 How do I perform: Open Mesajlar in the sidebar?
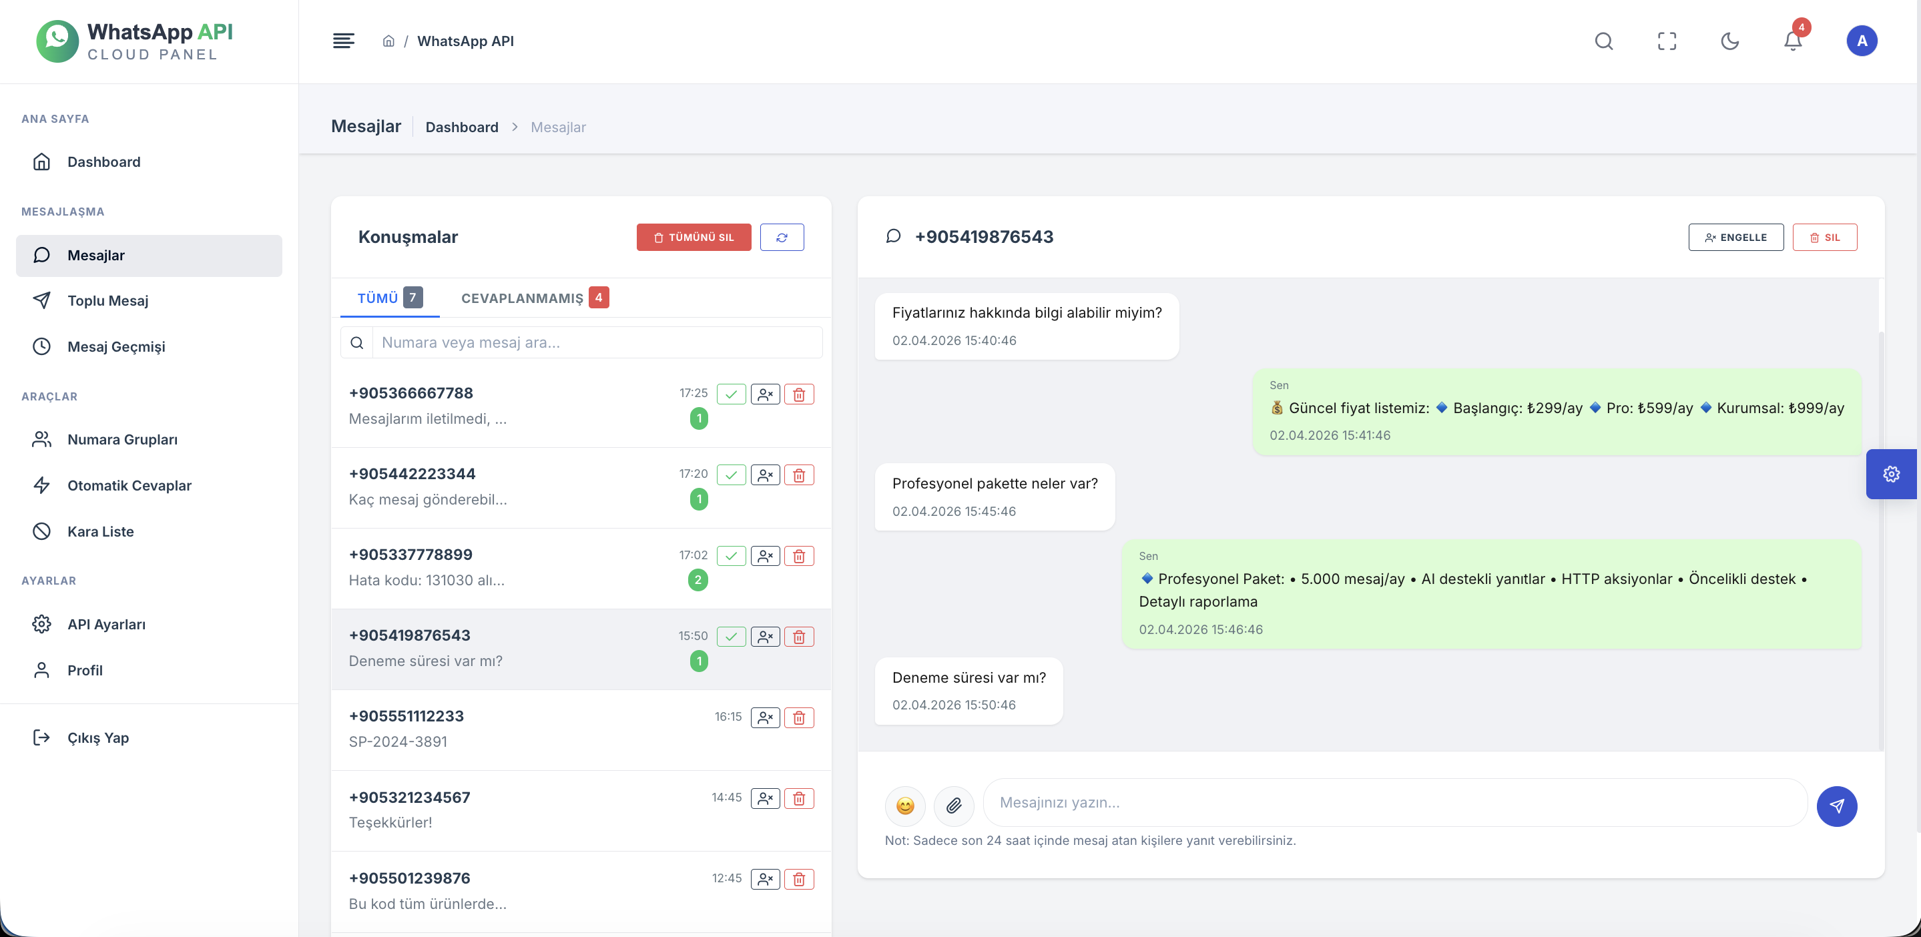pyautogui.click(x=149, y=256)
